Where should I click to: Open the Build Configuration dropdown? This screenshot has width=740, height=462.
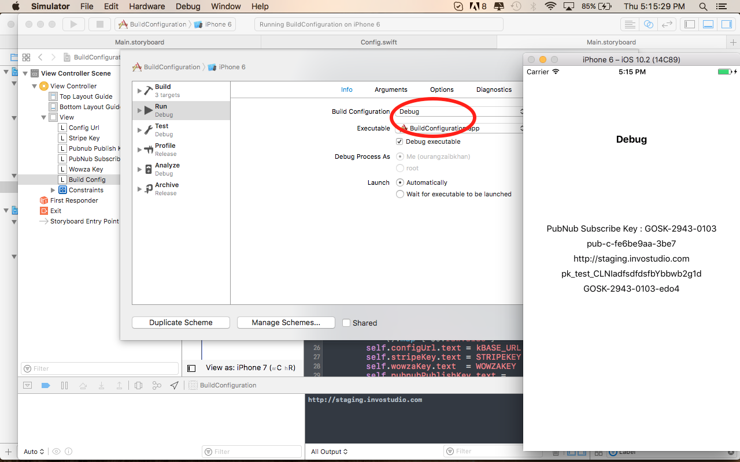459,111
